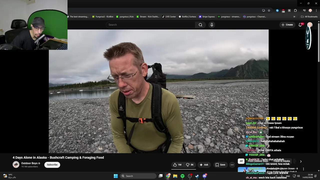Switch to Google Chrome in the taskbar
320x180 pixels.
[168, 176]
